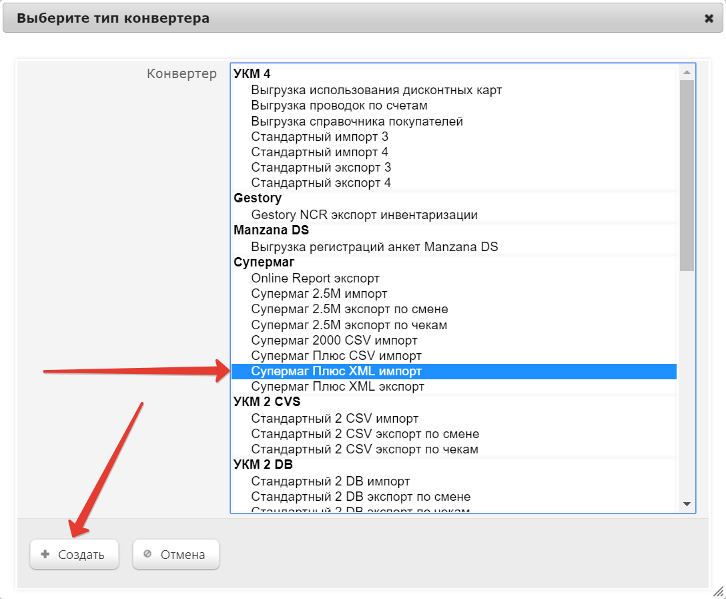
Task: Close the converter type dialog
Action: 709,19
